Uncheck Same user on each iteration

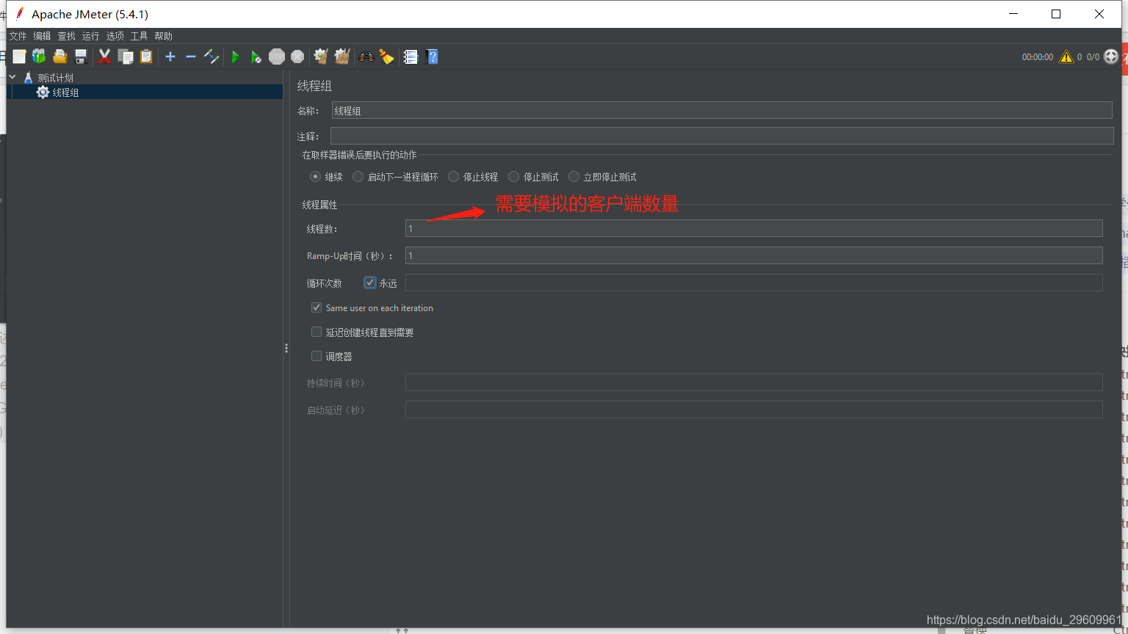point(316,307)
